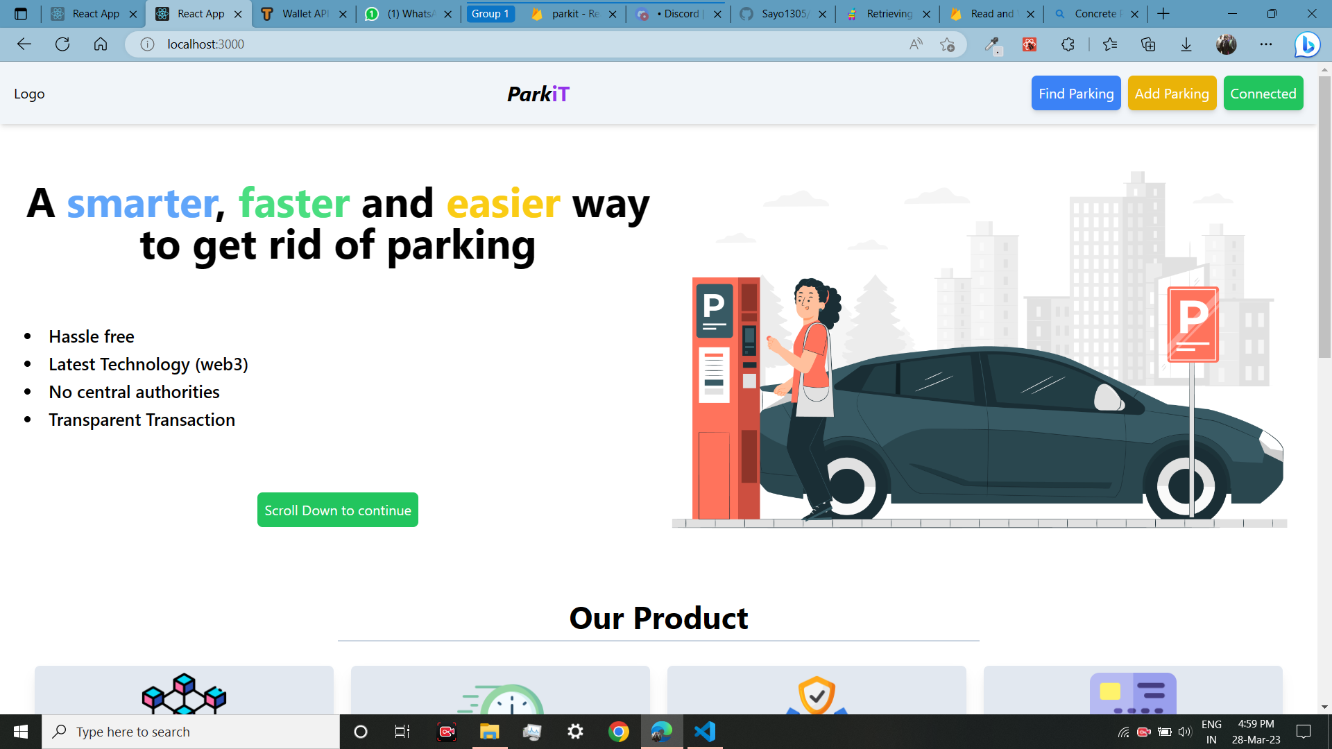Click the home icon in browser toolbar
This screenshot has width=1332, height=749.
click(x=101, y=44)
